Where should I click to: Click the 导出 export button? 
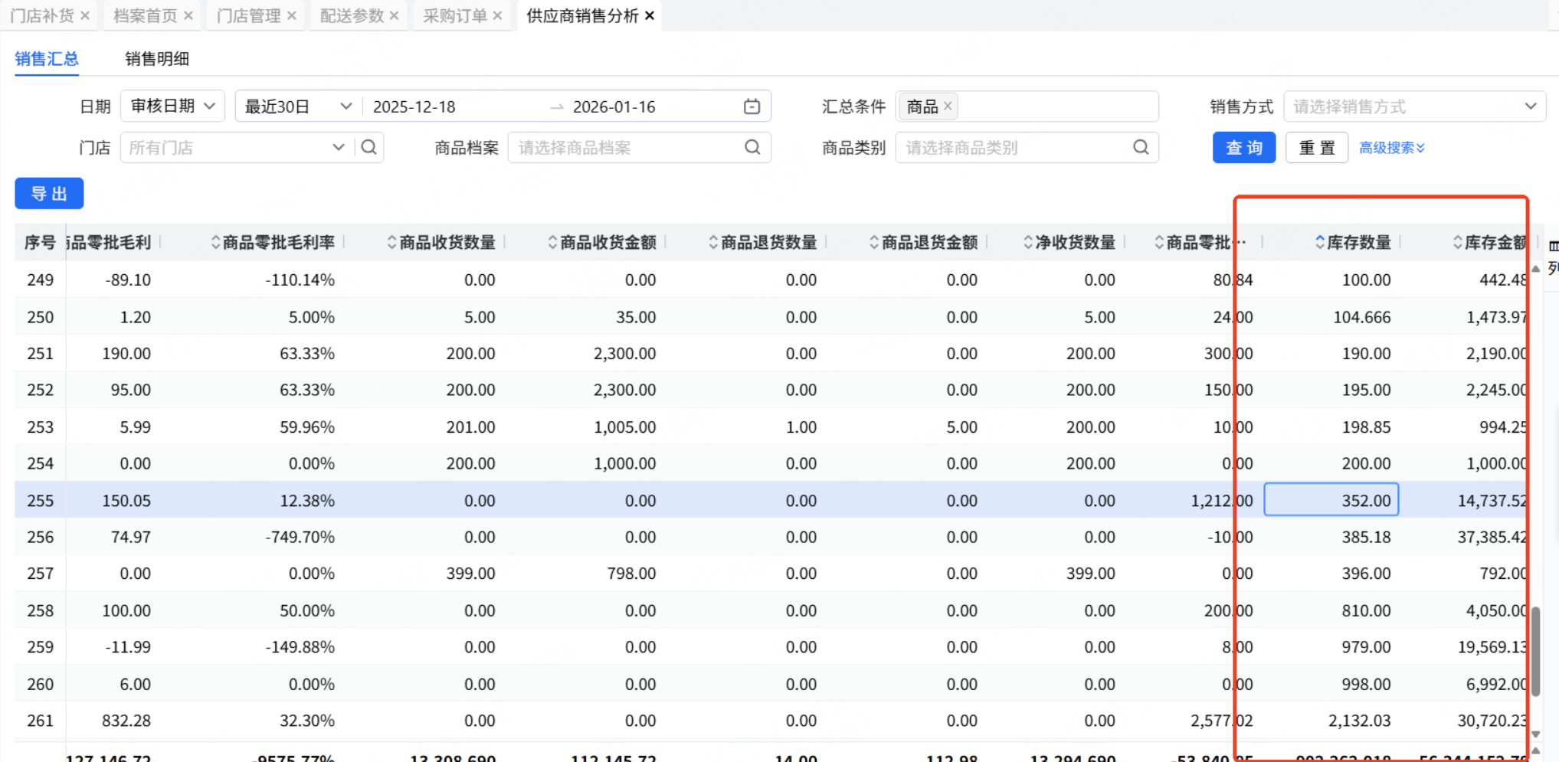(49, 194)
